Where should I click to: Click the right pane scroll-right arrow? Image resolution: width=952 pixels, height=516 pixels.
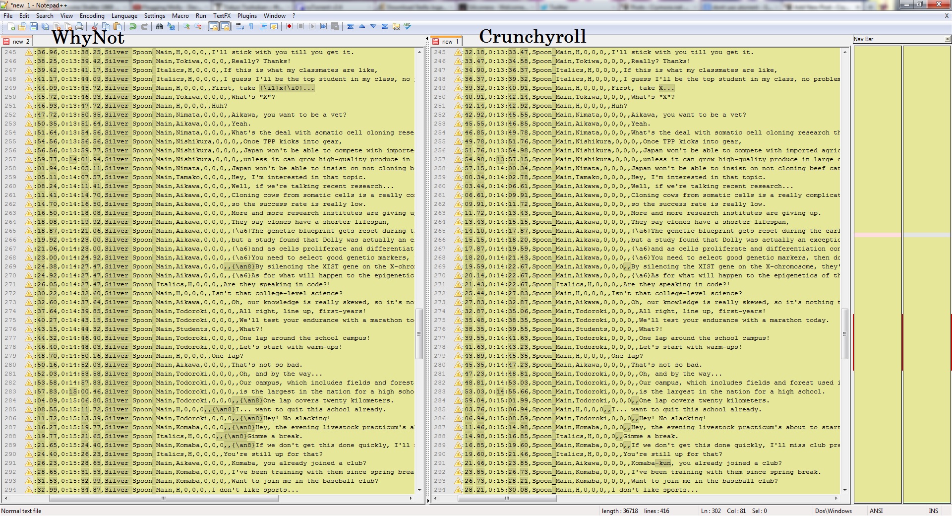click(x=836, y=498)
